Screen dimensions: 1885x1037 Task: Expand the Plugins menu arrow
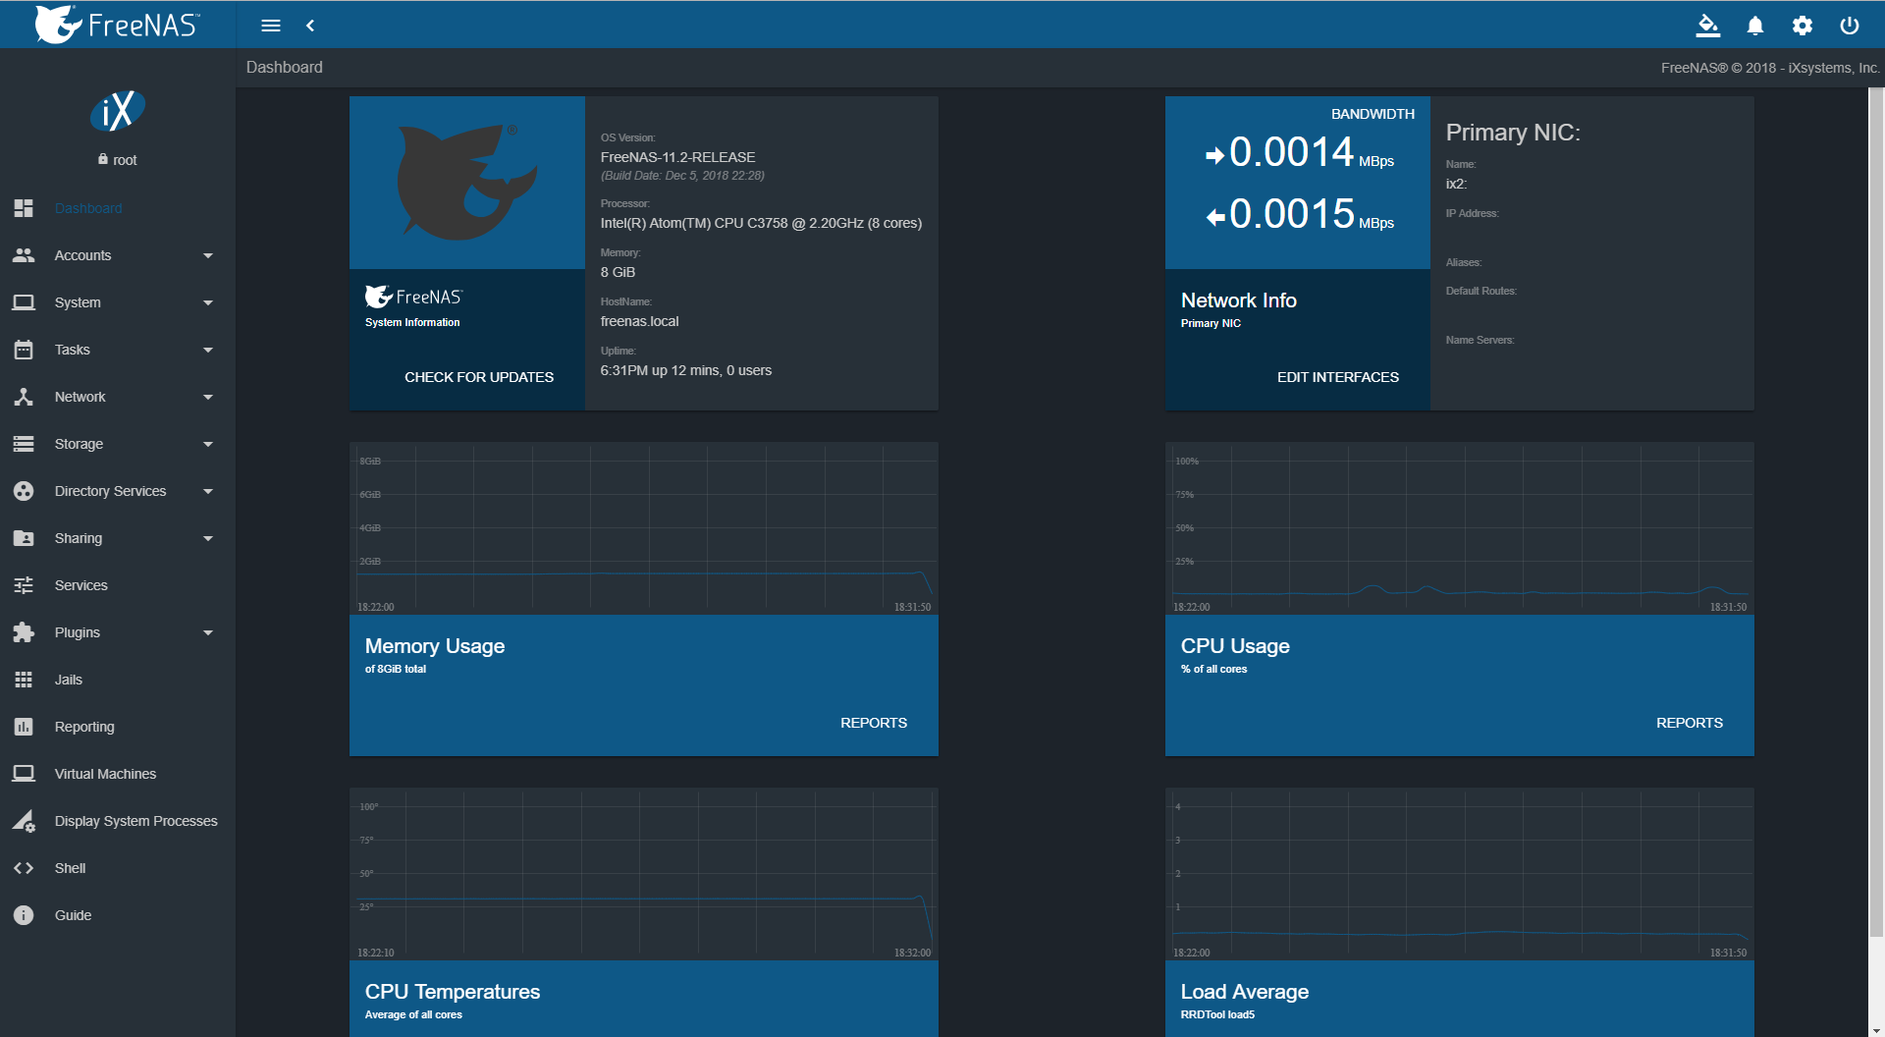click(x=208, y=632)
